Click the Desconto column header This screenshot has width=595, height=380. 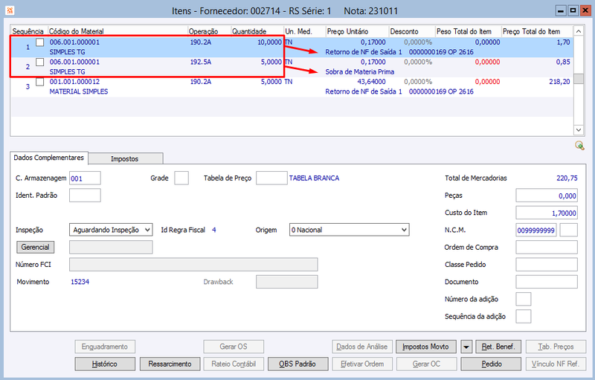(x=412, y=31)
